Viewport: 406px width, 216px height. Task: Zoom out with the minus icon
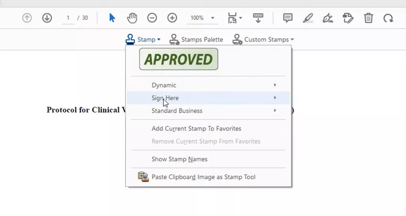pos(152,18)
